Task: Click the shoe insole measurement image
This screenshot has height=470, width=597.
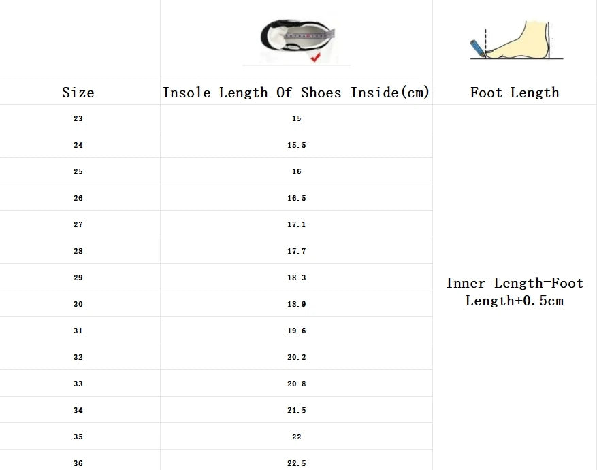Action: point(297,39)
